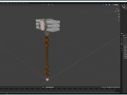
Task: Click the hand pan view icon
Action: pos(119,16)
